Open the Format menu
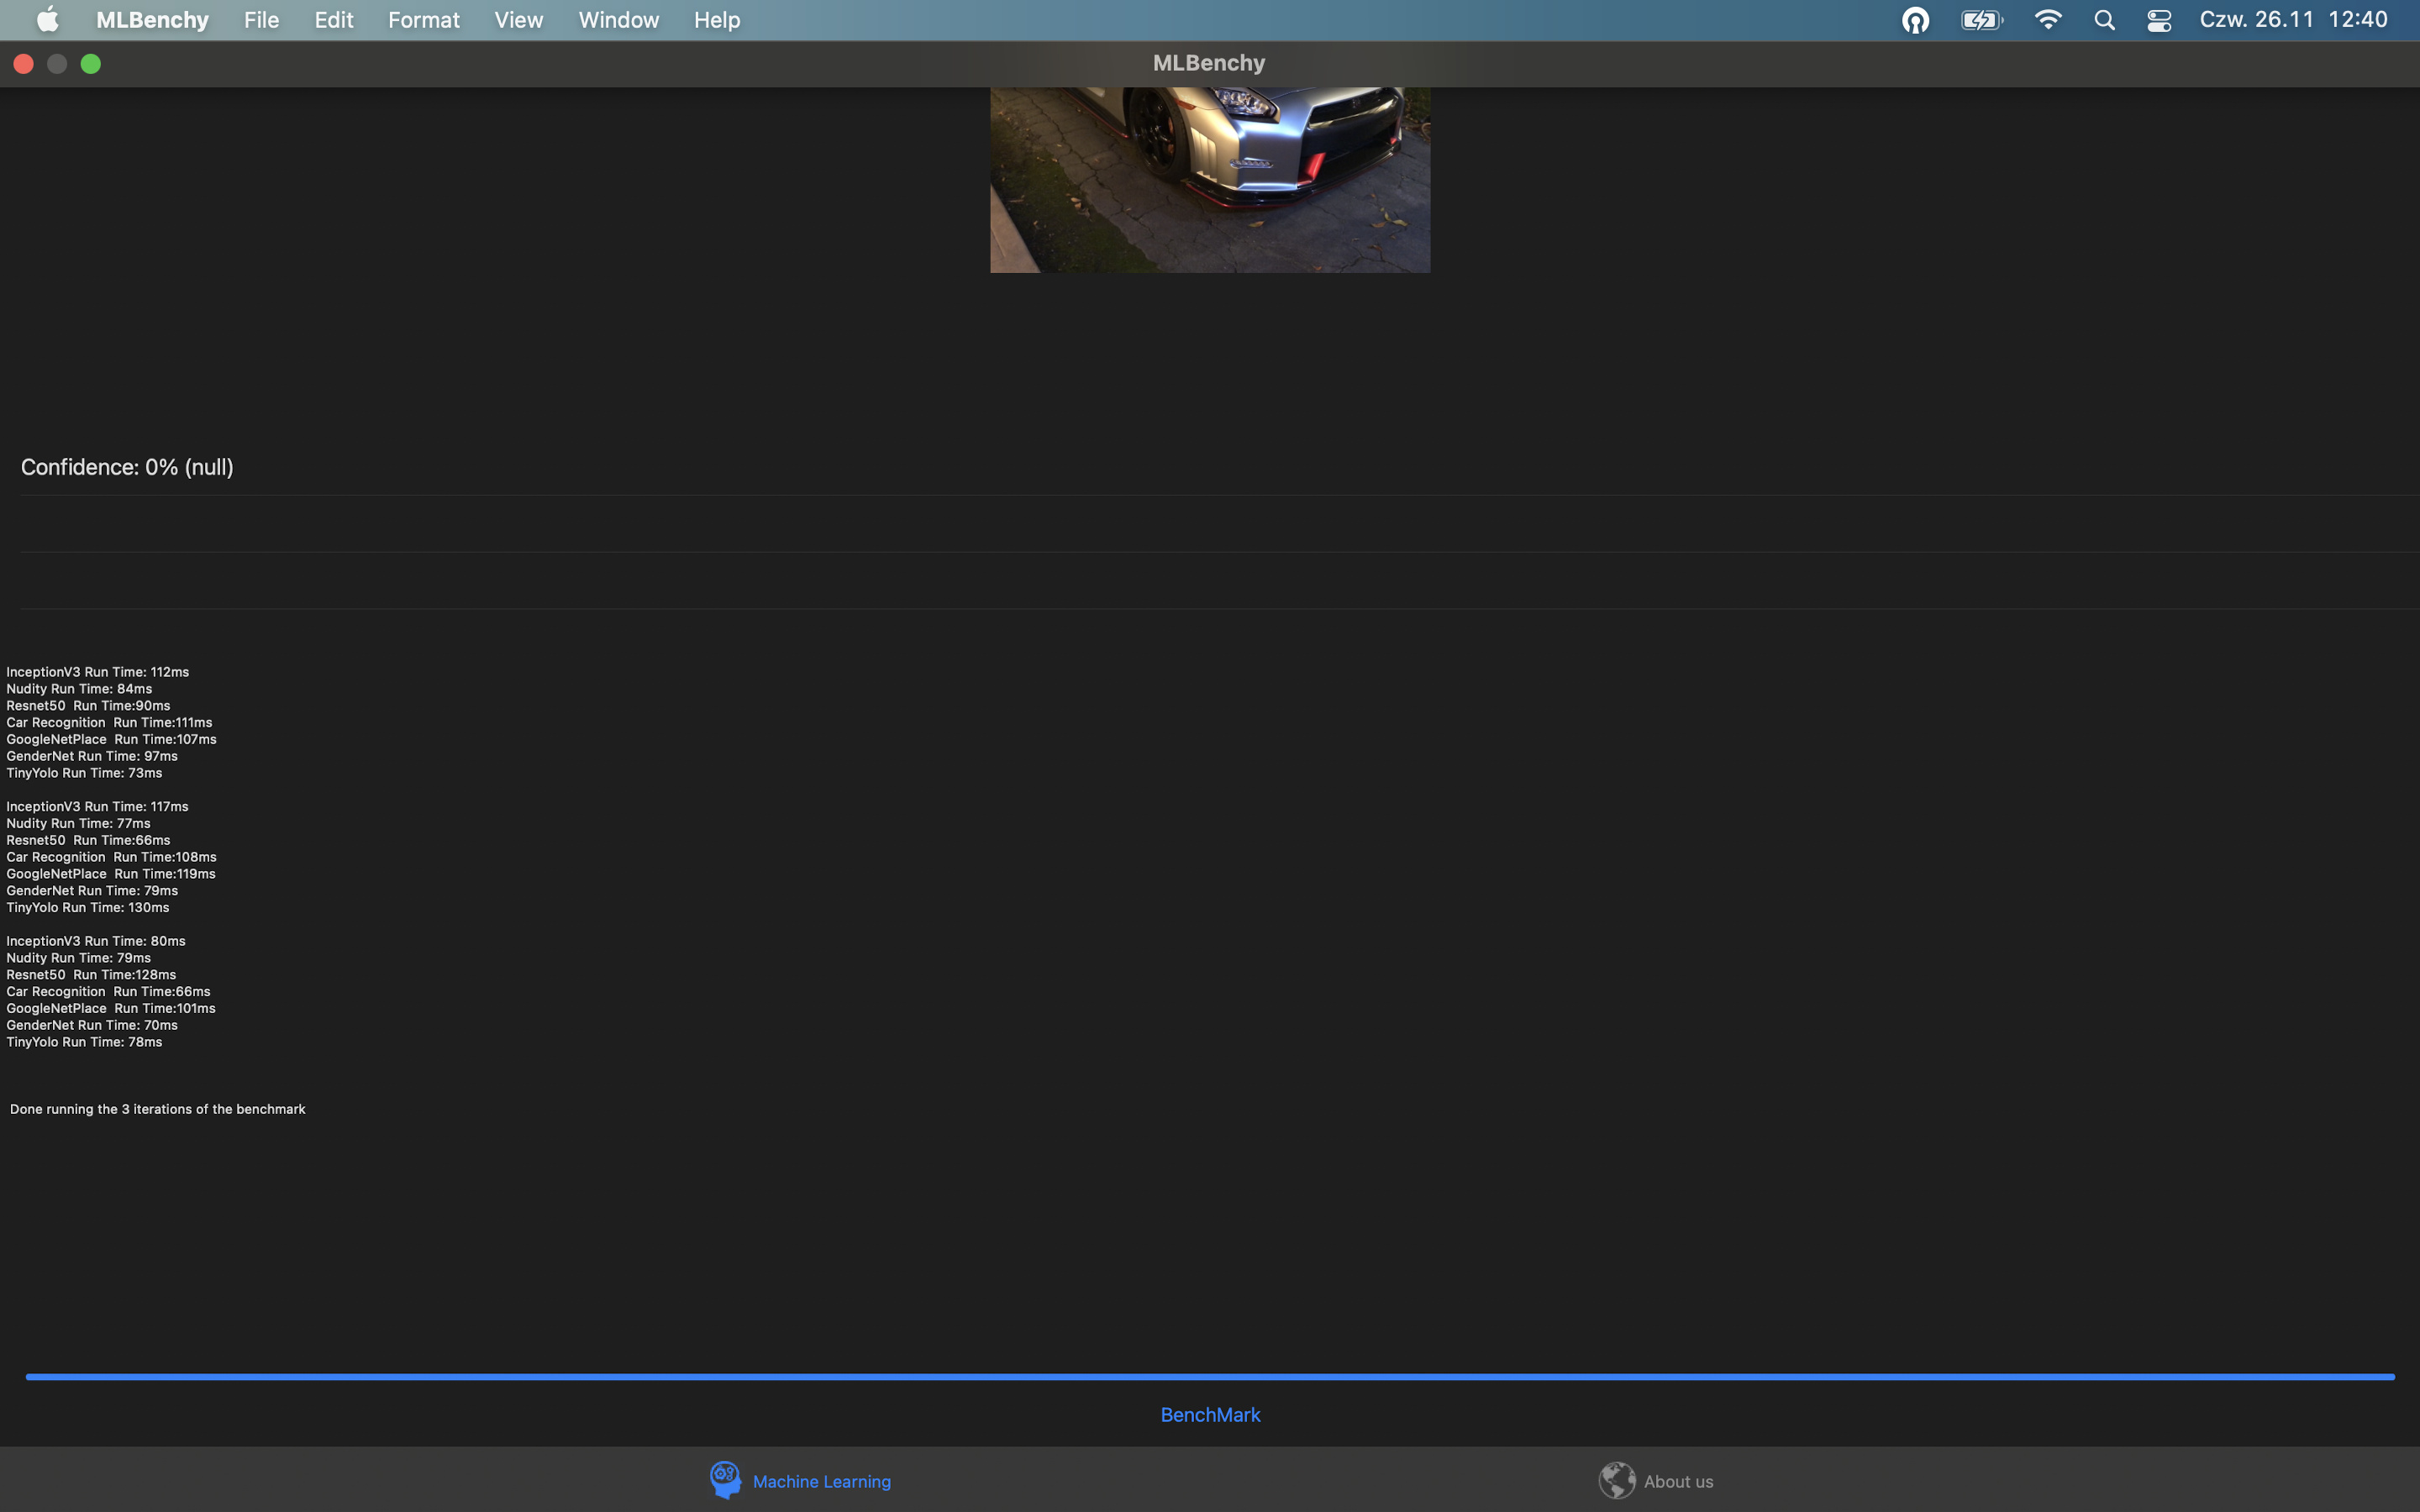Image resolution: width=2420 pixels, height=1512 pixels. tap(424, 20)
